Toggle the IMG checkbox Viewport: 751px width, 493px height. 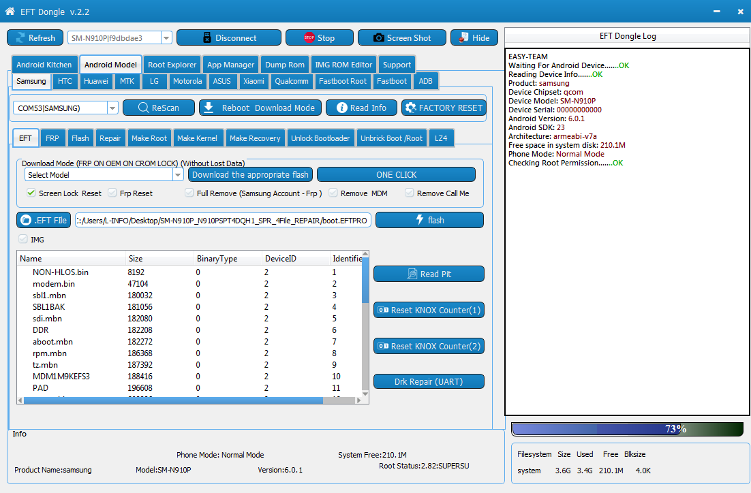(23, 239)
